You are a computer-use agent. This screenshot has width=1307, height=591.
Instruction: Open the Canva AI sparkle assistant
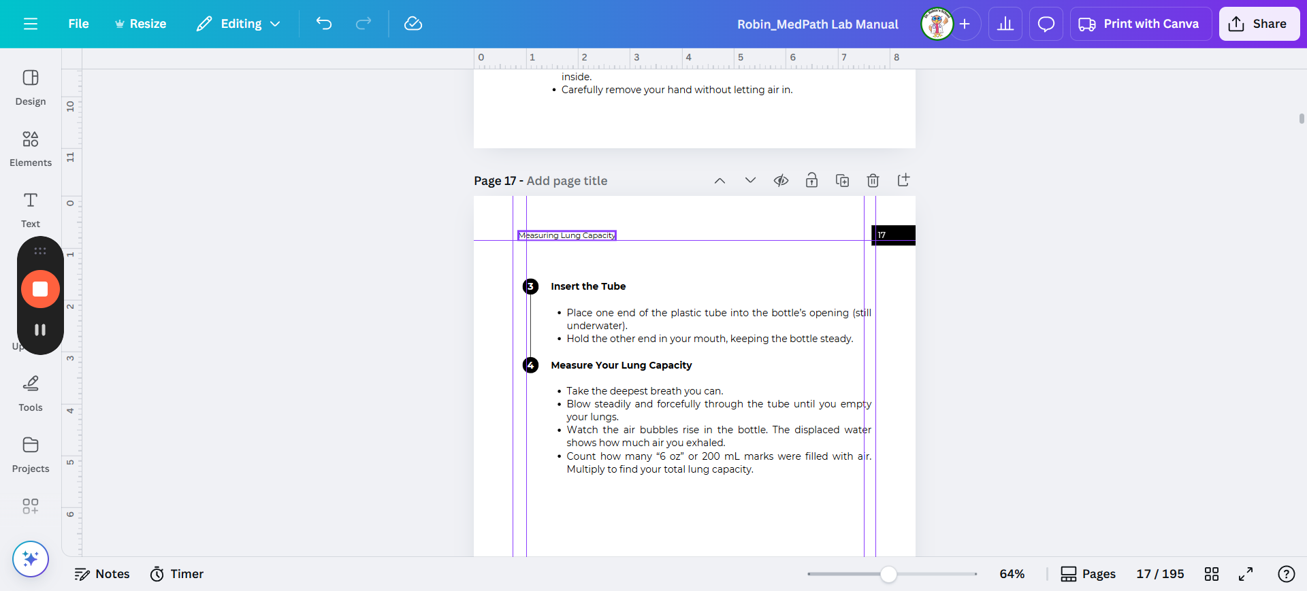[31, 558]
